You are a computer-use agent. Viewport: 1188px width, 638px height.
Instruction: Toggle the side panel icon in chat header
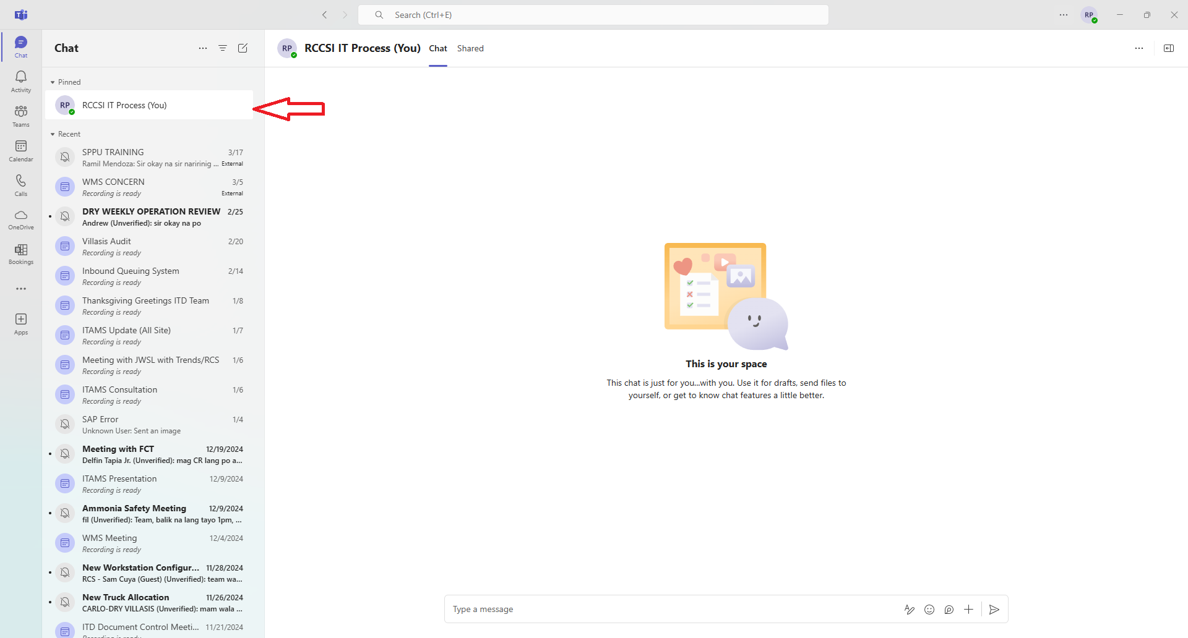point(1169,48)
